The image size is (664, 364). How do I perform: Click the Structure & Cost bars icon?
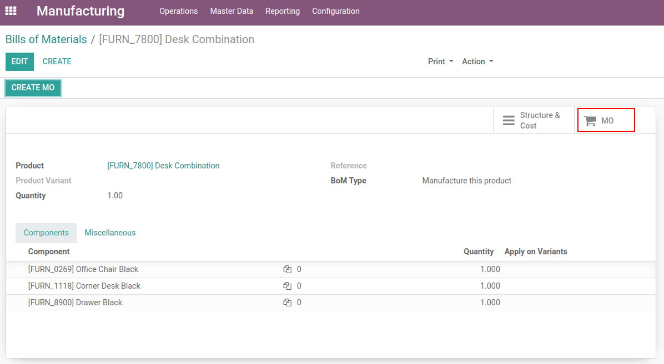[x=509, y=121]
